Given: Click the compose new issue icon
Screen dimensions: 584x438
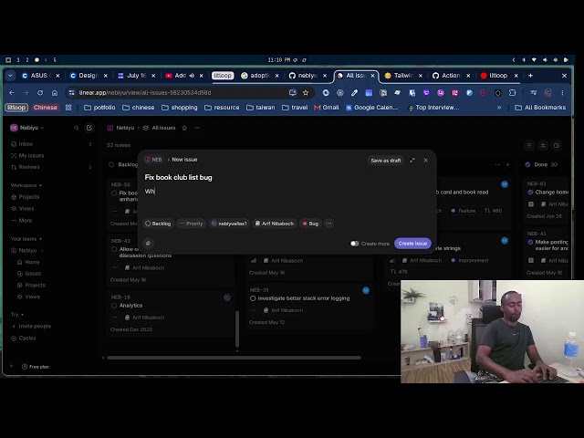Looking at the screenshot, I should (89, 128).
